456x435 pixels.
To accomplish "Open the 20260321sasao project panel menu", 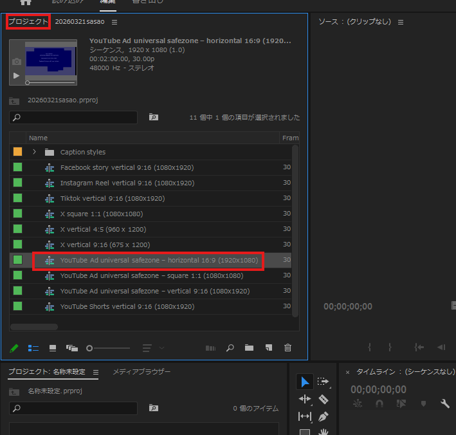I will (114, 22).
